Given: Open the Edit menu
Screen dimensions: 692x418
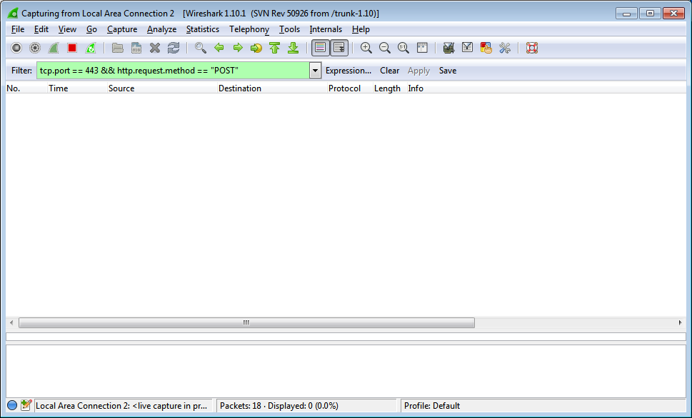Looking at the screenshot, I should (x=41, y=29).
